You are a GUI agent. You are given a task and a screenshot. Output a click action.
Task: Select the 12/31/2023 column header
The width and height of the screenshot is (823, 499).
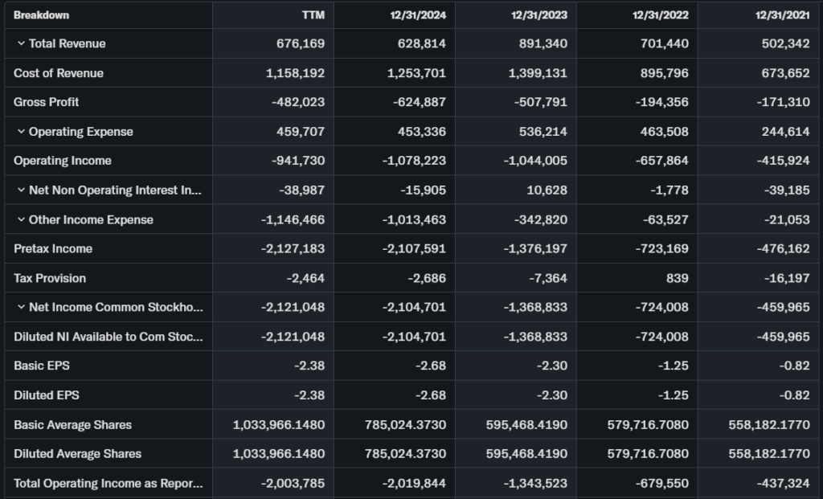coord(539,15)
